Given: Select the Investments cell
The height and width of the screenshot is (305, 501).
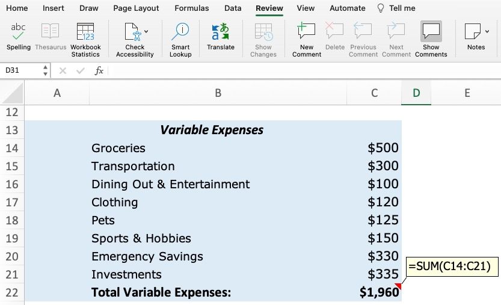Looking at the screenshot, I should (x=218, y=275).
